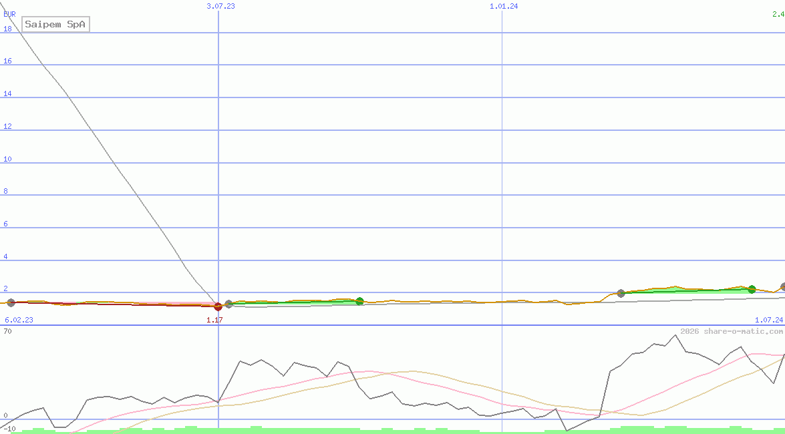Select the gray marker just right of the red marker
Viewport: 785px width, 434px height.
(x=229, y=304)
